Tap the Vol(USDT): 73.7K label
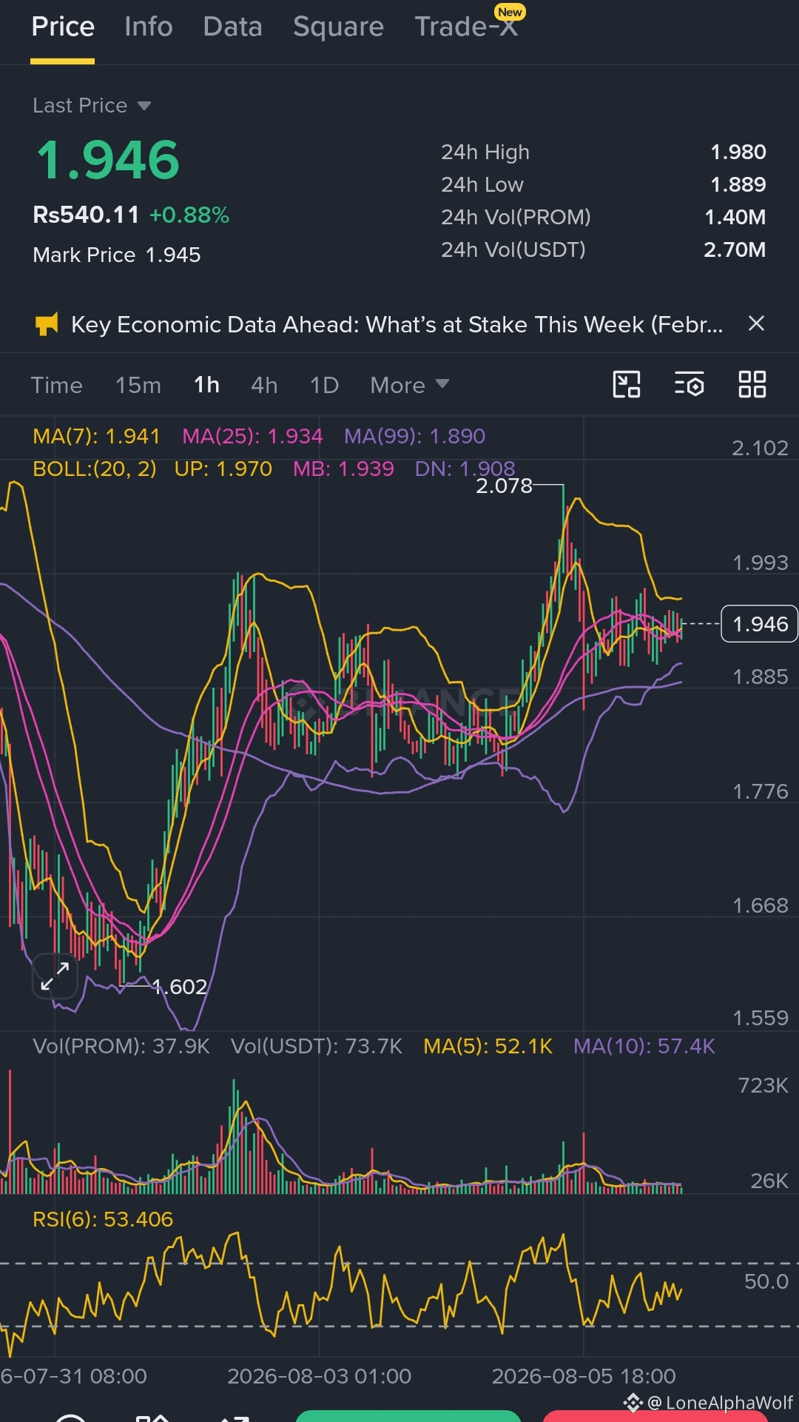This screenshot has height=1422, width=799. point(317,1046)
